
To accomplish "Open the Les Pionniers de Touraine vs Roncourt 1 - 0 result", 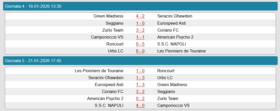I will coord(140,71).
